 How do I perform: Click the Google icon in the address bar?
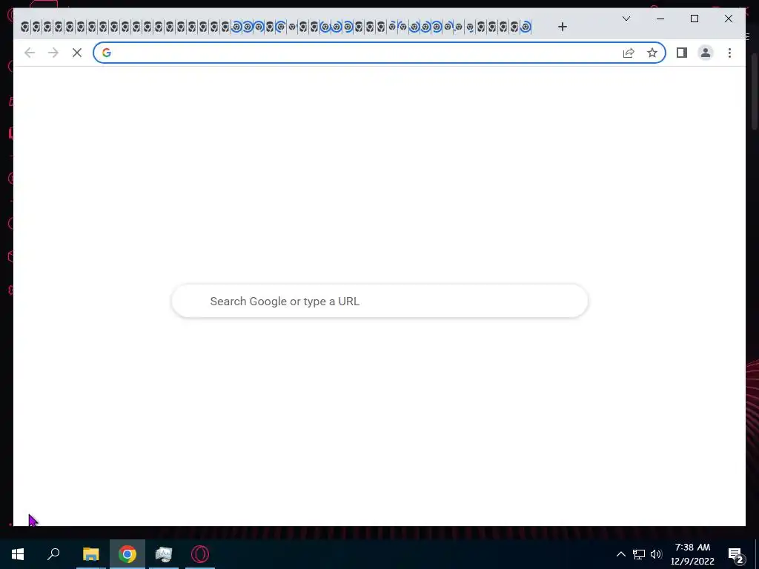107,53
